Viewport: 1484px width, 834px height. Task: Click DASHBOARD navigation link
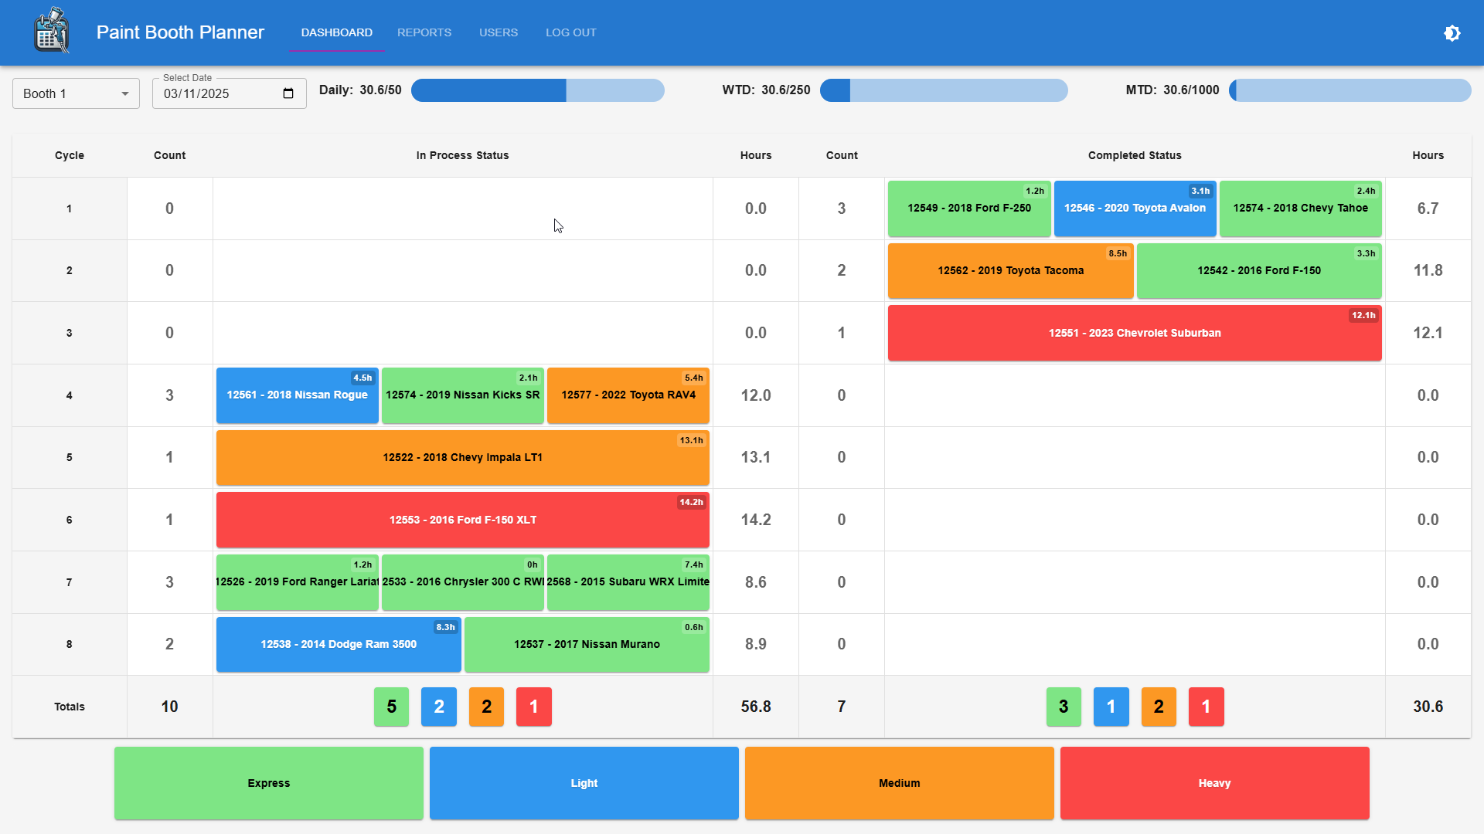(x=336, y=32)
